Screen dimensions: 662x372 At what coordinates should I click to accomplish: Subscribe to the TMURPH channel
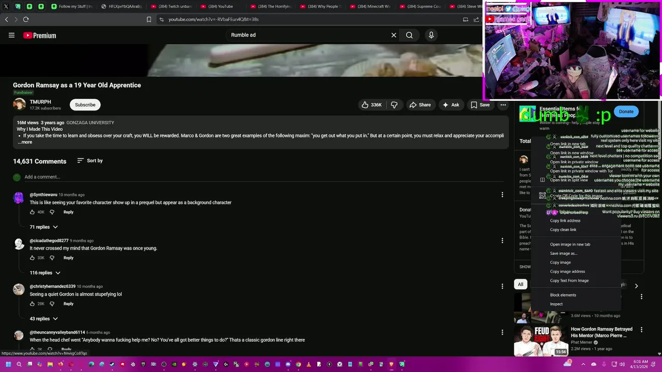coord(85,105)
